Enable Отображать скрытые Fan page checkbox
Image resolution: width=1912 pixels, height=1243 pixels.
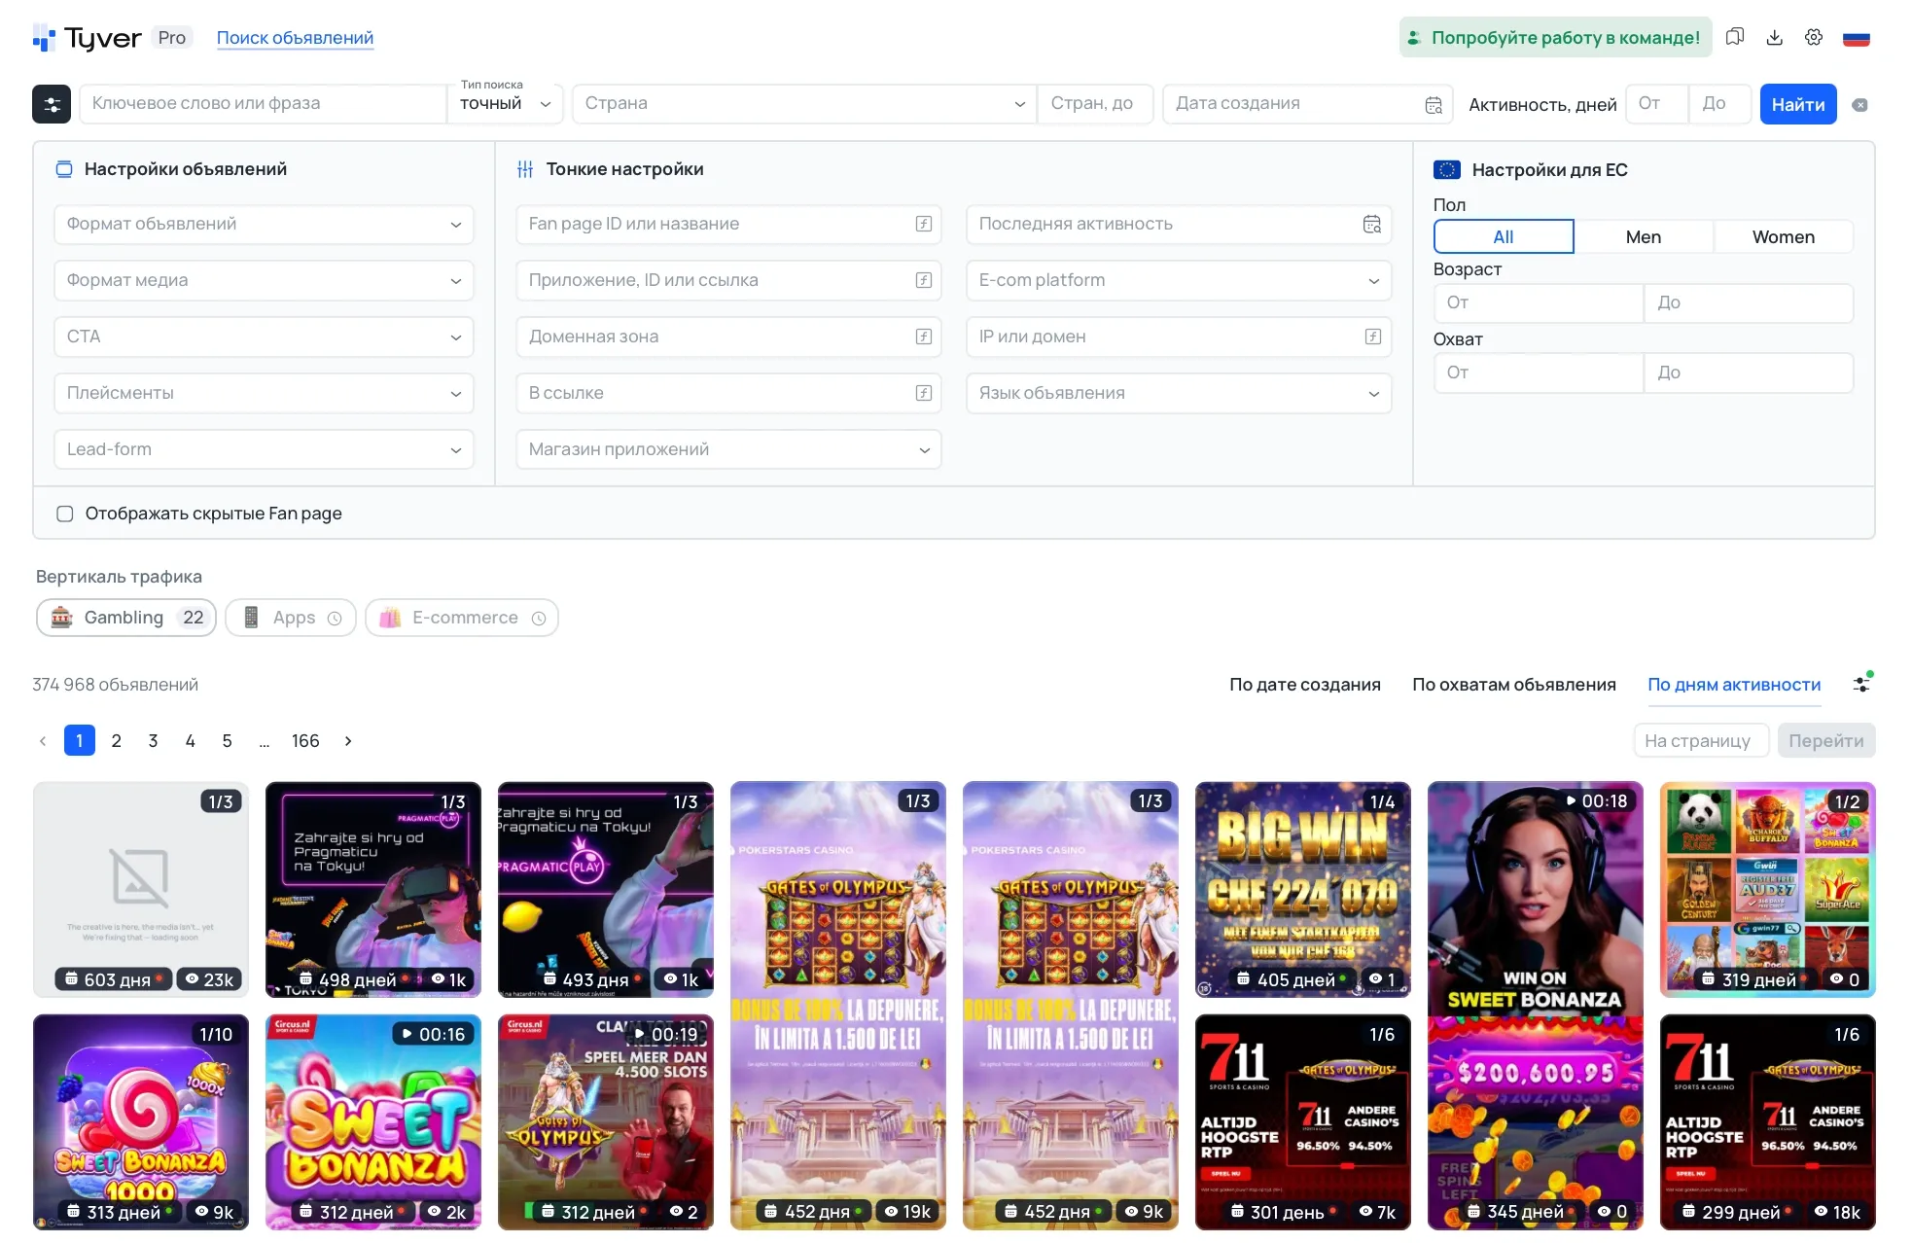pyautogui.click(x=65, y=514)
